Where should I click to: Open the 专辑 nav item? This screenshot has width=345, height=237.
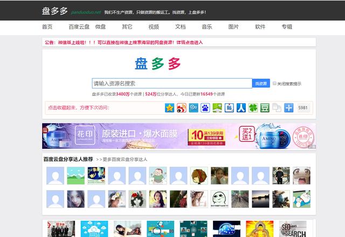pos(287,26)
